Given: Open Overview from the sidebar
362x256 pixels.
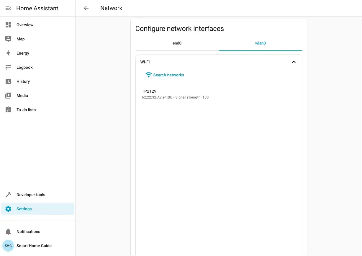Looking at the screenshot, I should pos(38,25).
